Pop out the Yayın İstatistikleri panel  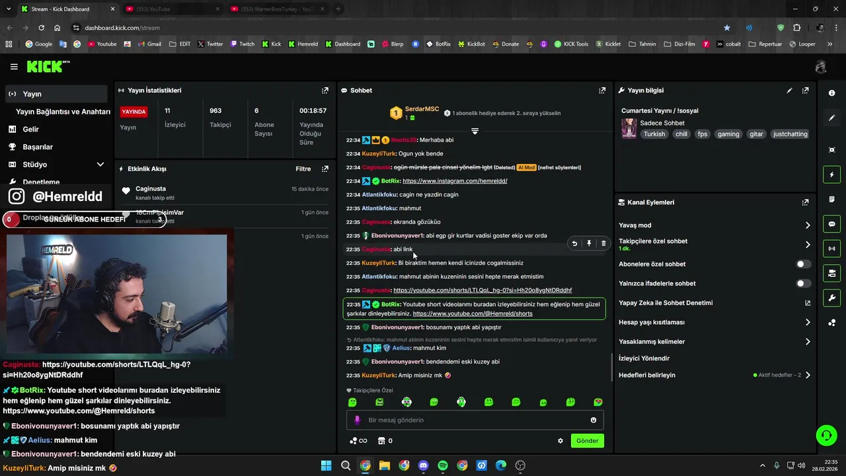coord(325,91)
